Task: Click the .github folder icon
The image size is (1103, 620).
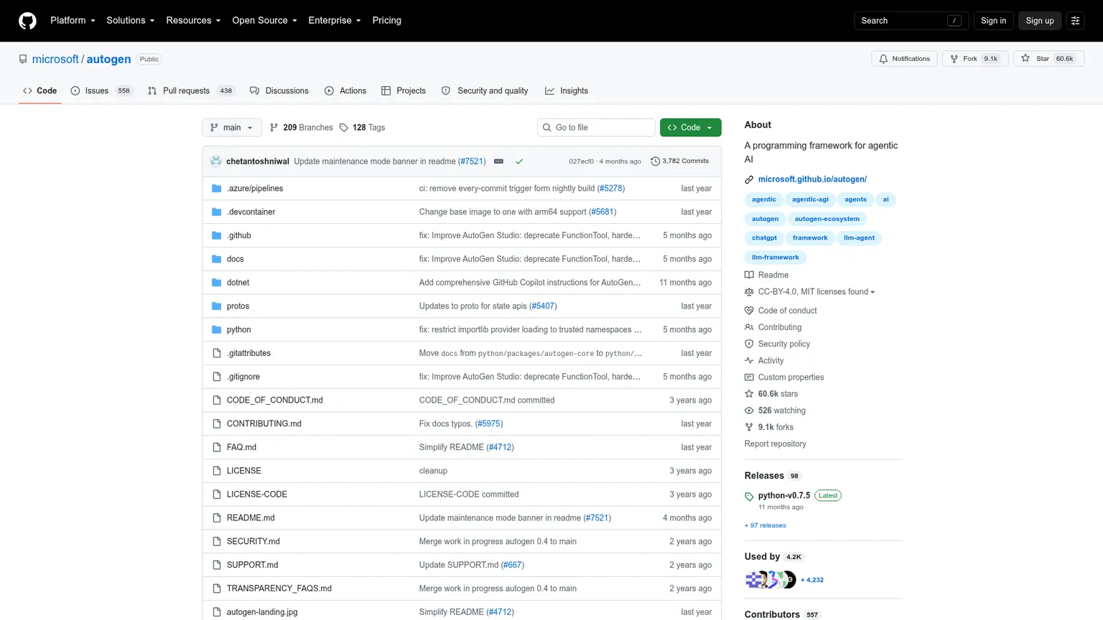Action: click(216, 235)
